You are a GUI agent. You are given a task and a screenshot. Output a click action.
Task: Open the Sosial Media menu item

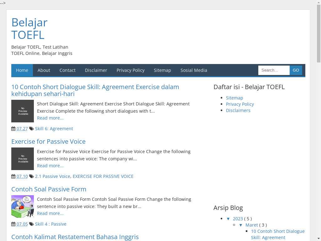point(194,70)
